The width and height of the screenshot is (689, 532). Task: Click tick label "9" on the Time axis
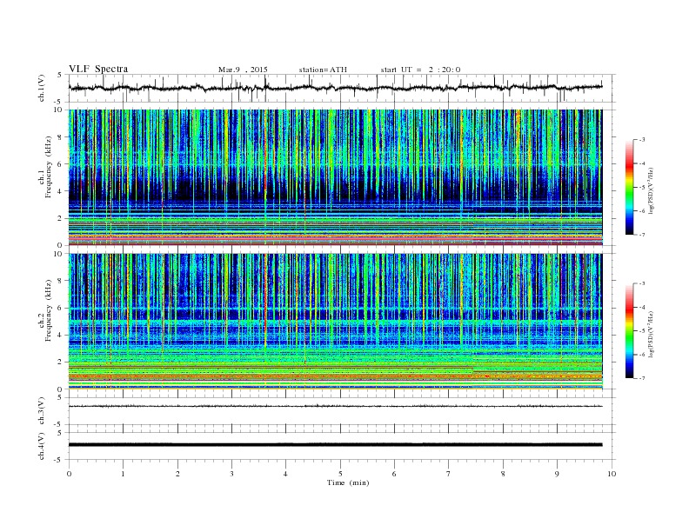point(557,474)
